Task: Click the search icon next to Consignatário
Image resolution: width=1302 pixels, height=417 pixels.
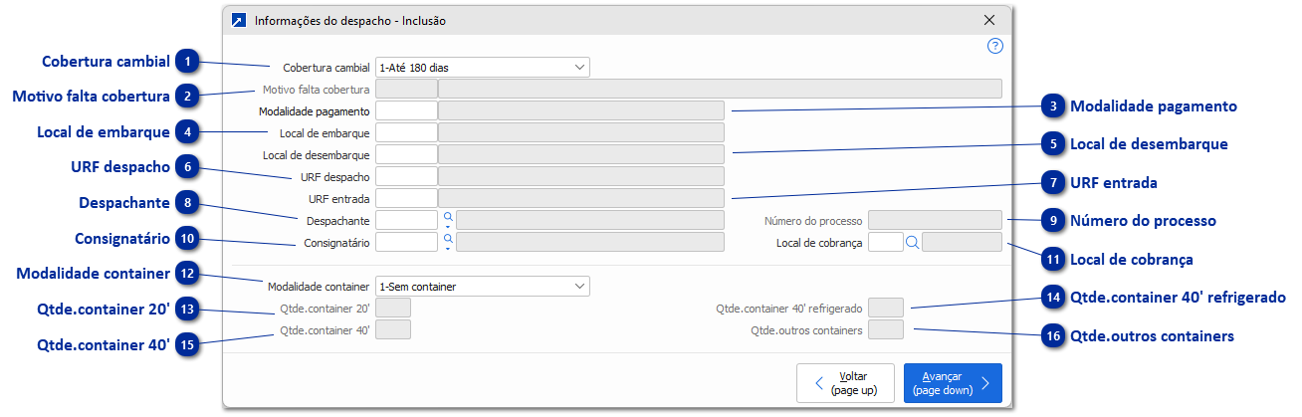Action: (448, 238)
